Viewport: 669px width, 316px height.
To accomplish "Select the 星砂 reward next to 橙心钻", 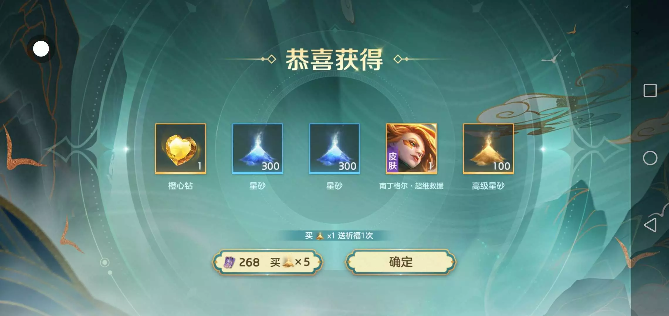I will point(258,149).
